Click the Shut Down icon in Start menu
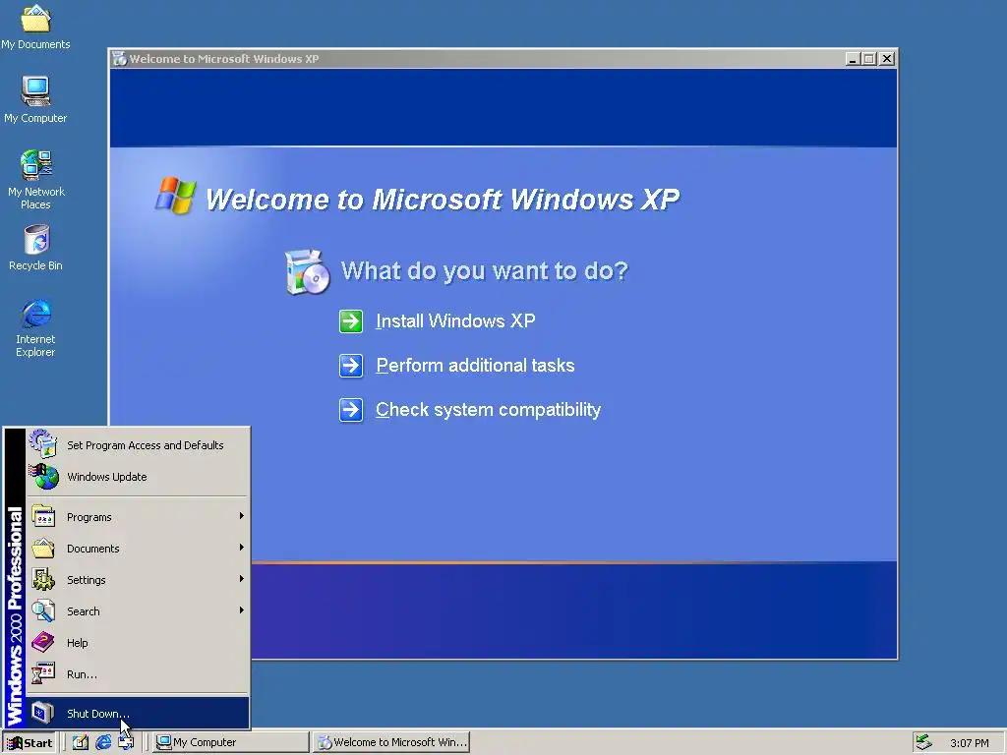The height and width of the screenshot is (755, 1007). point(43,713)
